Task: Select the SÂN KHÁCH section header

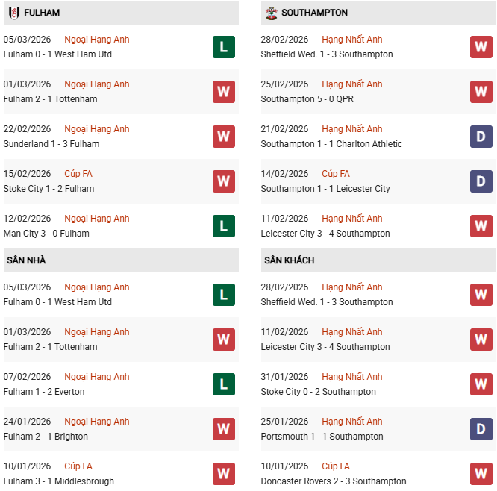Action: [x=289, y=260]
